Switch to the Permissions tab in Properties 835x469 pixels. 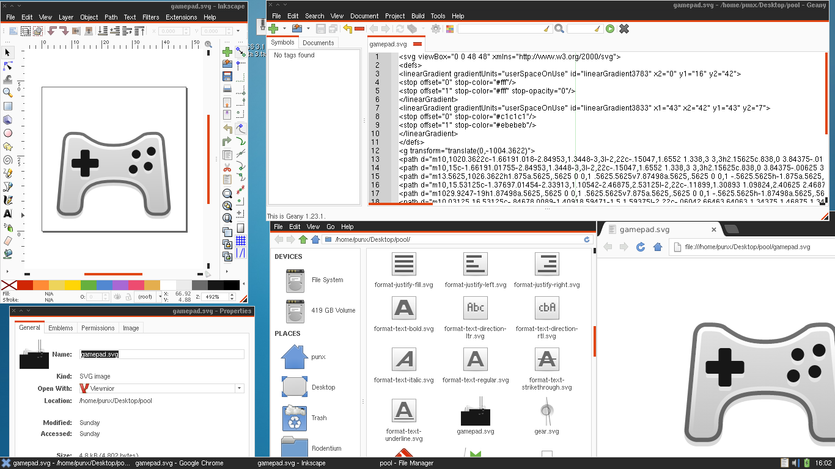pos(98,328)
